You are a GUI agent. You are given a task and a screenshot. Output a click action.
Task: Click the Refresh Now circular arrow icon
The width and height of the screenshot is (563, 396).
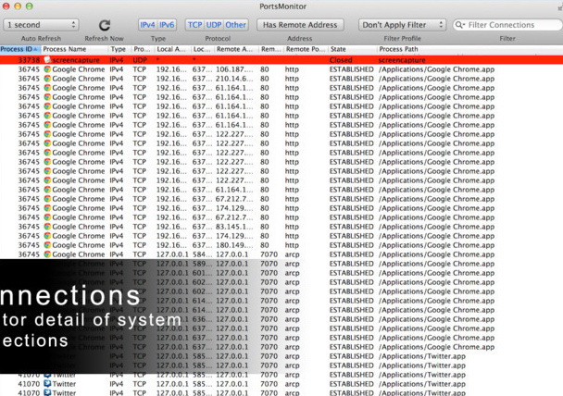[x=105, y=25]
